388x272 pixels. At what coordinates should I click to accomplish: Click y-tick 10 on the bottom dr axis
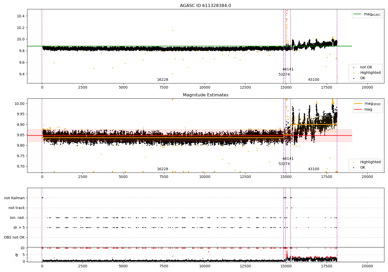(23, 248)
